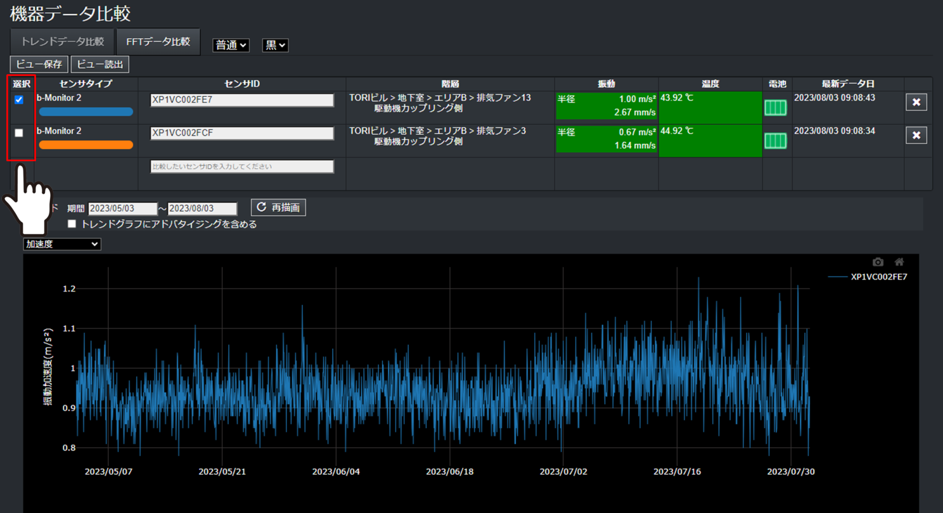Click the 振動 column header

click(606, 84)
